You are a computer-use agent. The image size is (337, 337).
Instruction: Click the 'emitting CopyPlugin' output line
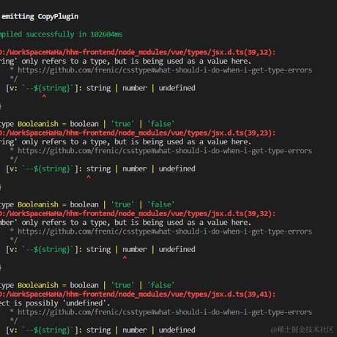tap(40, 17)
